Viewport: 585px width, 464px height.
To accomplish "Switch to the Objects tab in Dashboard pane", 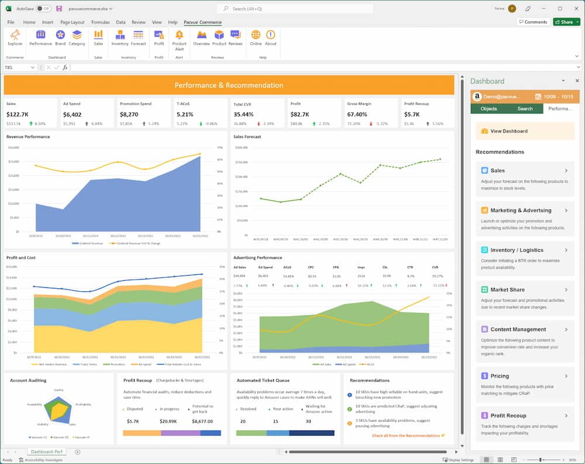I will (x=488, y=109).
